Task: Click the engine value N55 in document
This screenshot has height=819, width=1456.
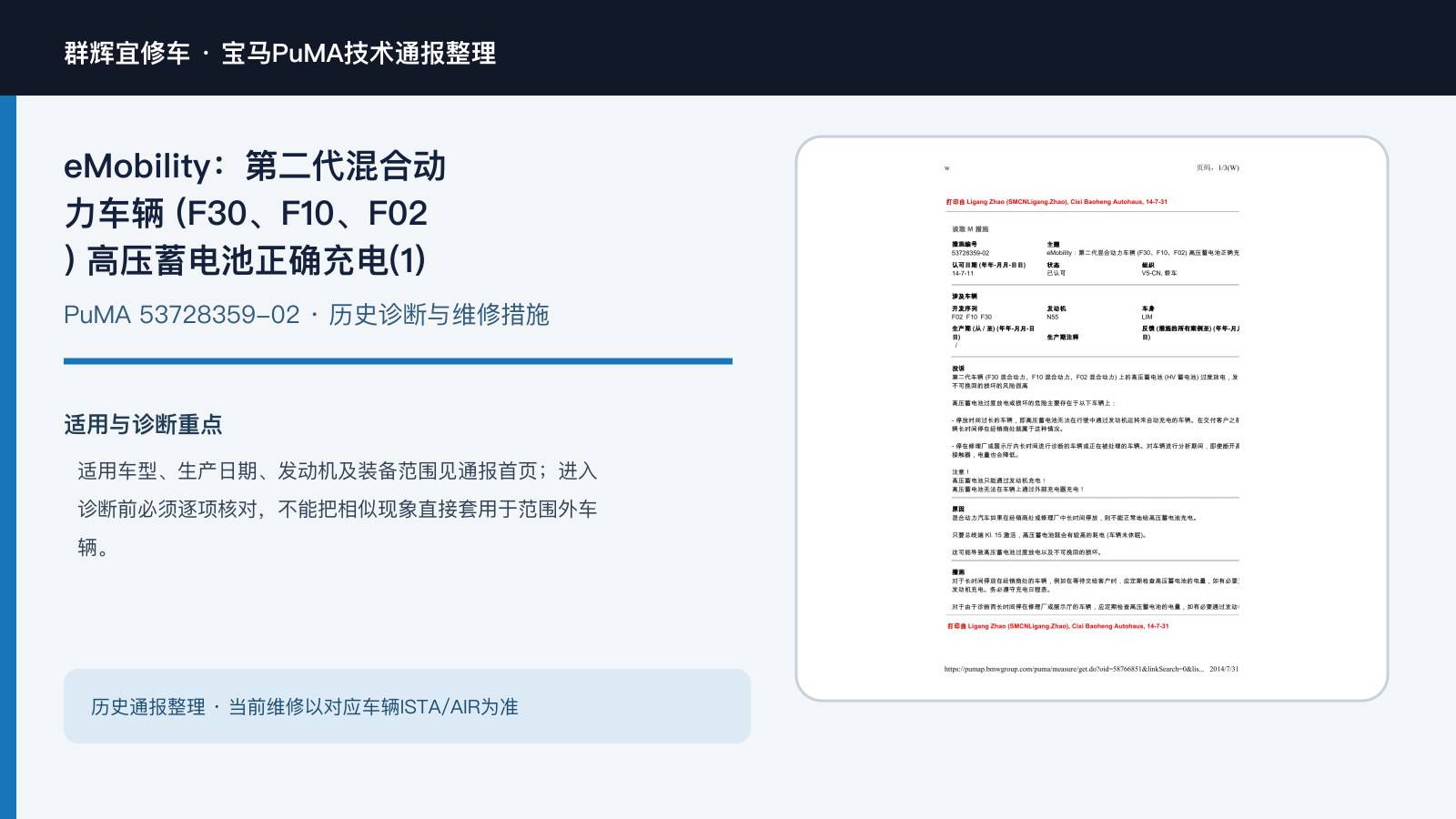Action: [1053, 318]
